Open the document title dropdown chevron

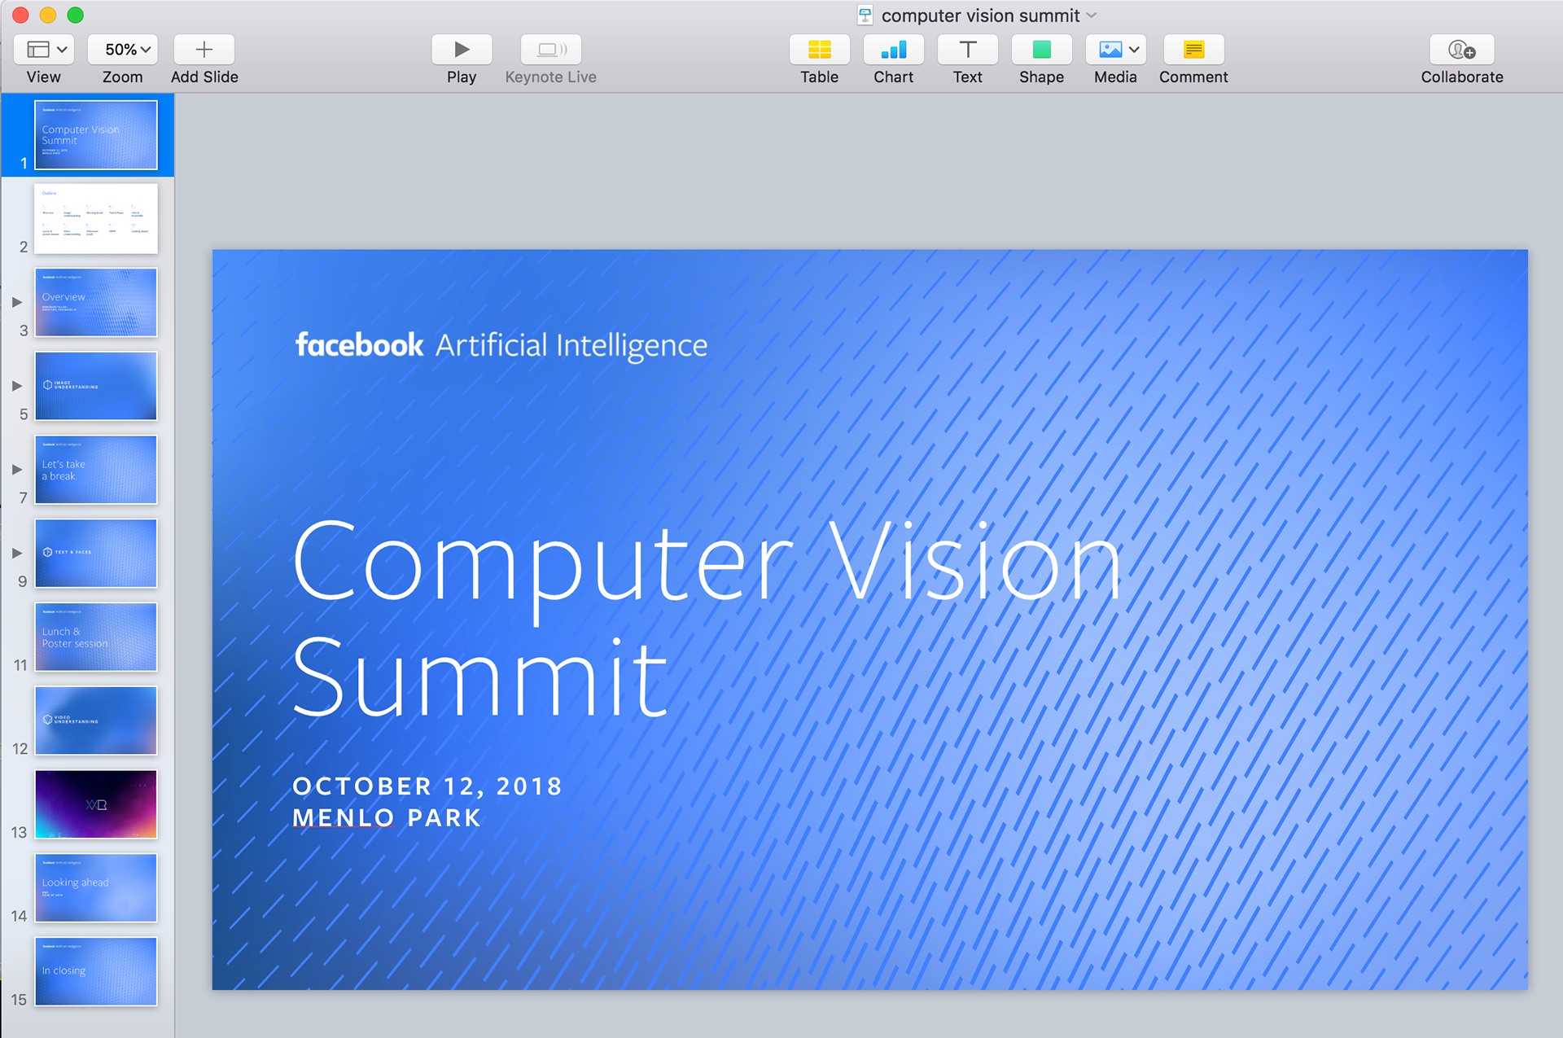[x=1092, y=15]
